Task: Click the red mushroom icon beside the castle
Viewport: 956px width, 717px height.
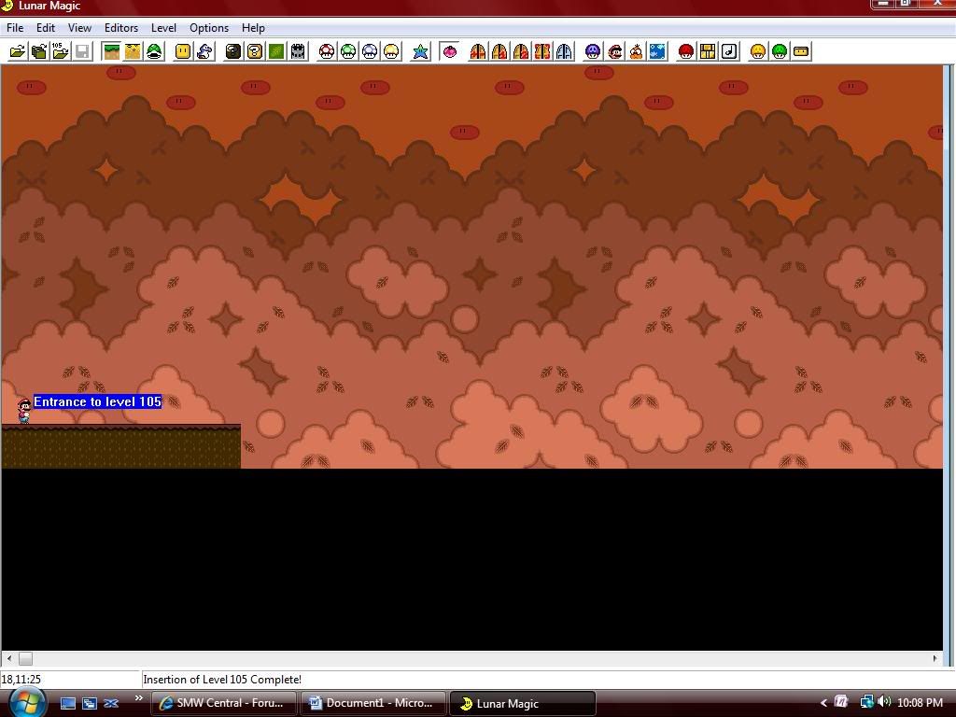Action: [327, 52]
